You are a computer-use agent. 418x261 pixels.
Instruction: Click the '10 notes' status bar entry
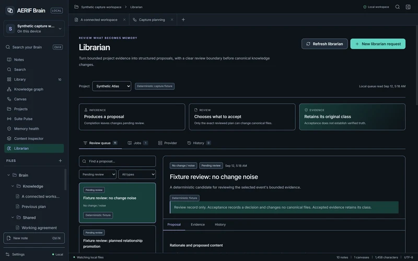coord(342,257)
